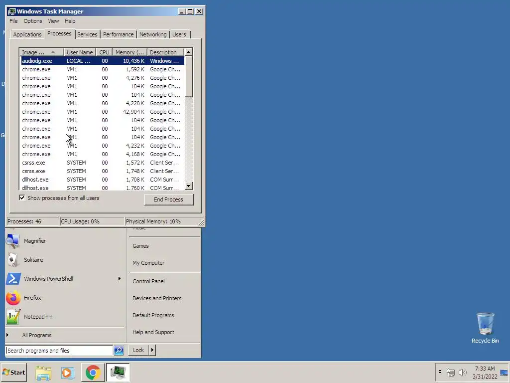Switch to the Applications tab
Screen dimensions: 510x383
(27, 34)
